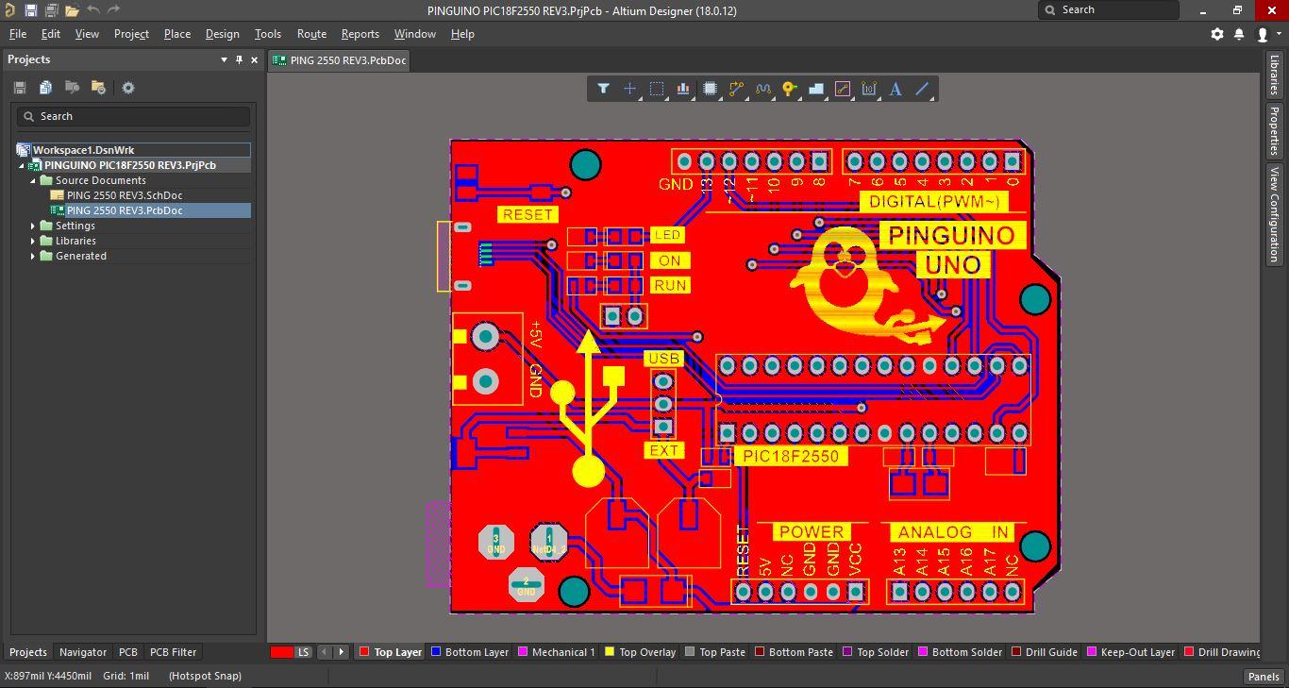The image size is (1289, 688).
Task: Click the Projects panel search field
Action: coord(133,116)
